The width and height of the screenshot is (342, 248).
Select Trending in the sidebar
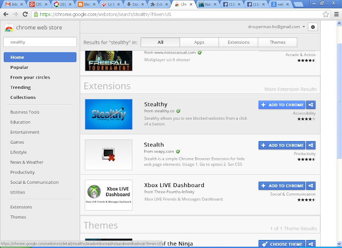point(20,88)
